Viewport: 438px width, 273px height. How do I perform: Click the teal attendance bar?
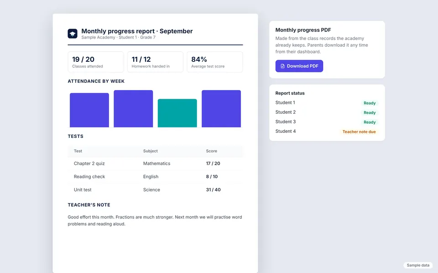click(x=177, y=113)
